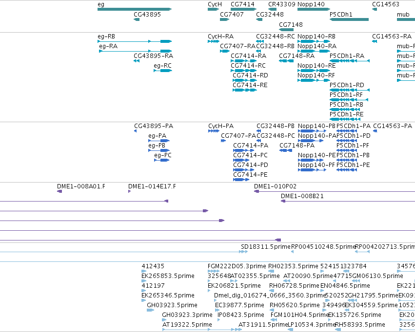The image size is (415, 332).
Task: Select the eg-PC protein label
Action: pyautogui.click(x=163, y=155)
